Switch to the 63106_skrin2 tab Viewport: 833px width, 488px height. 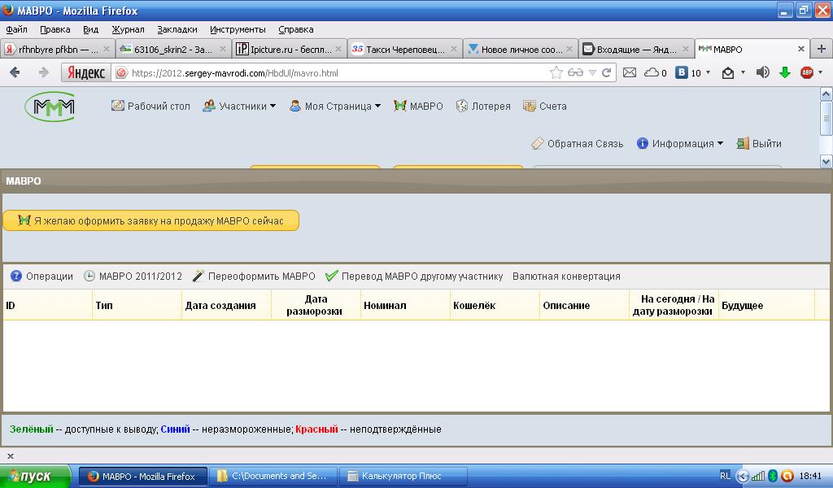pyautogui.click(x=173, y=50)
